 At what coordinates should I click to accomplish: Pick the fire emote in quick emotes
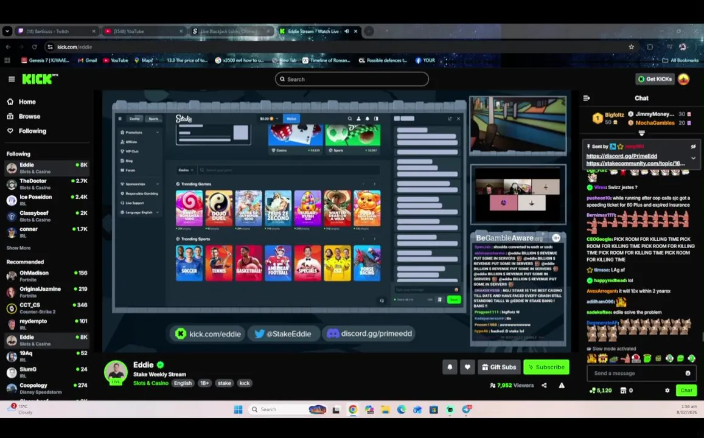[x=592, y=358]
